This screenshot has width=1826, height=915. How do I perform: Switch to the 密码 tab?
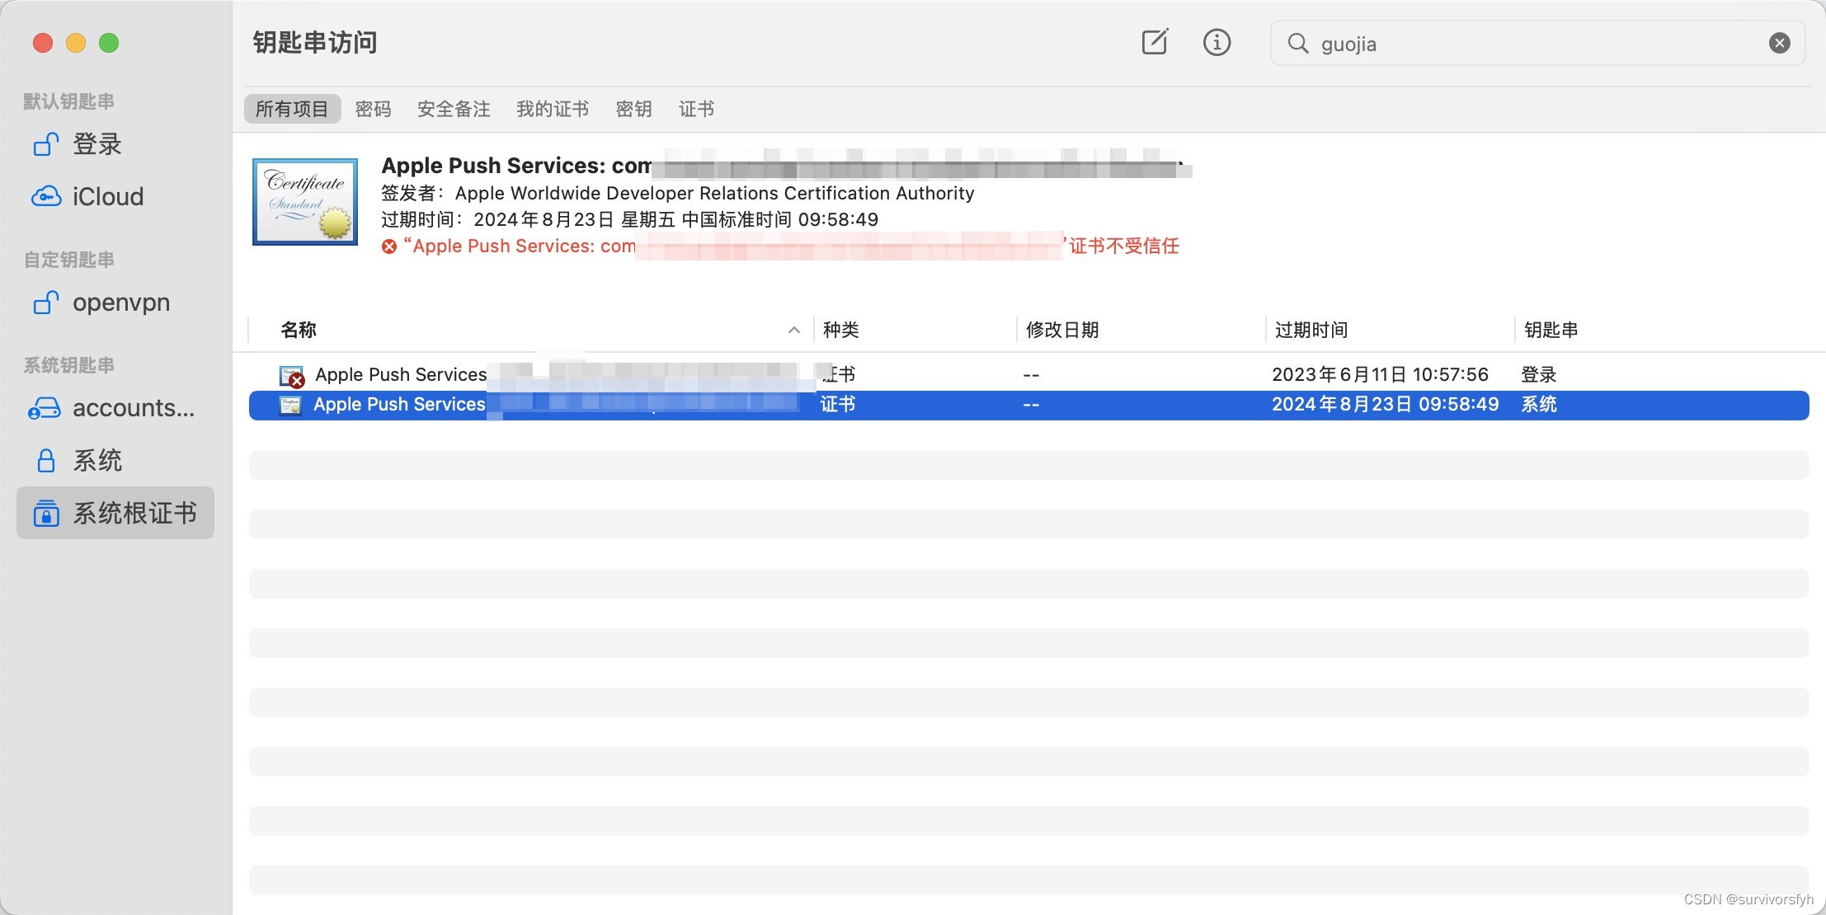[373, 109]
